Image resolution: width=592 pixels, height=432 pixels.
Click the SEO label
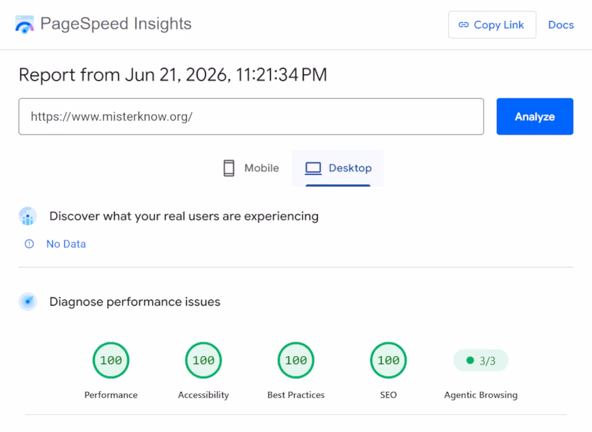click(x=388, y=395)
